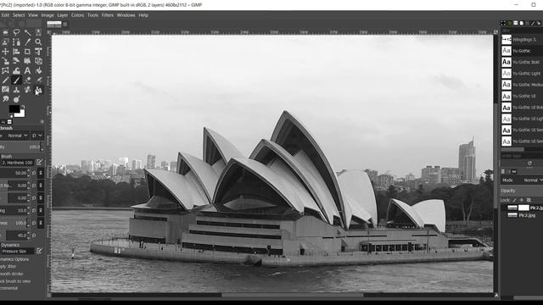Toggle lock pixels for the layer
Viewport: 543px width, 305px height.
pyautogui.click(x=515, y=200)
